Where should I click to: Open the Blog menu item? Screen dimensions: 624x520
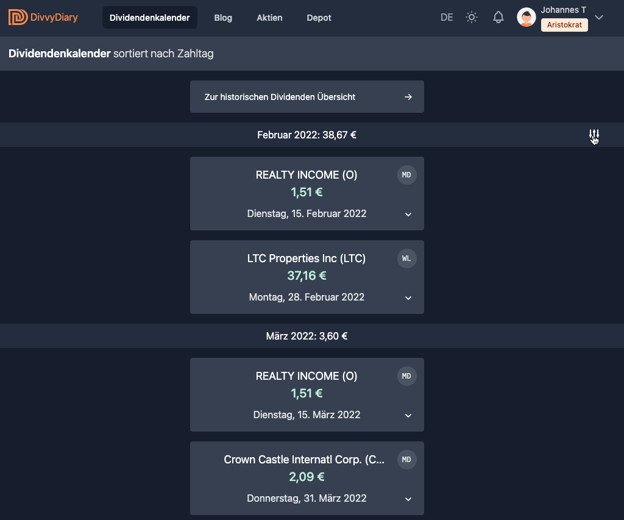[223, 18]
